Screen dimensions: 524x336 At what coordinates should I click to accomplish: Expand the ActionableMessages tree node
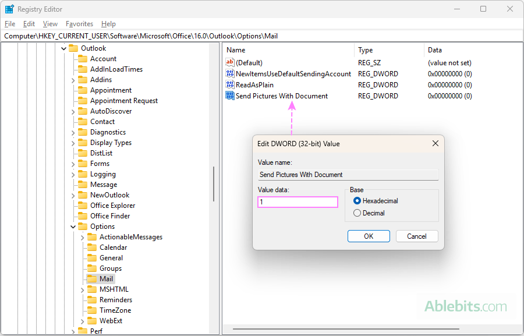82,238
